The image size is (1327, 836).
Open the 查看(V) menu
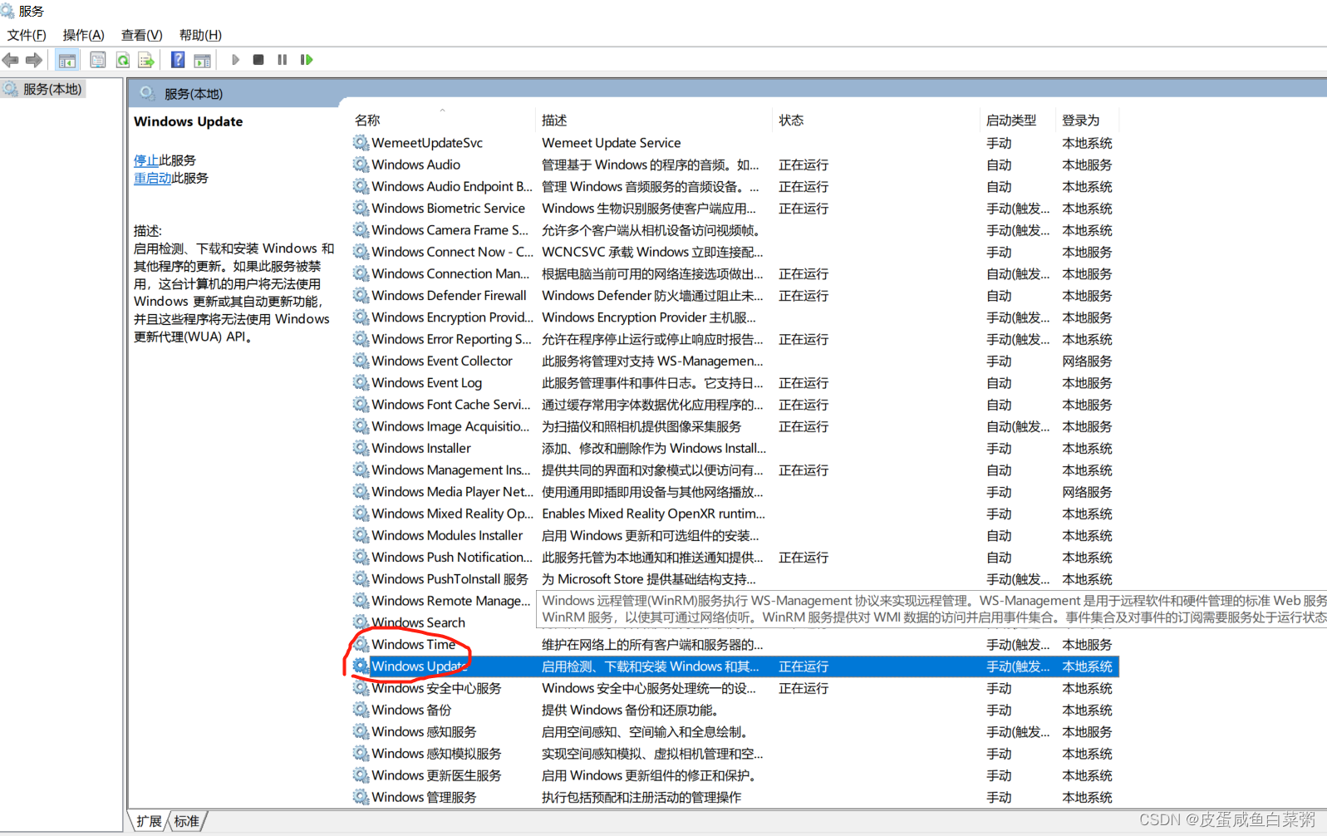point(142,35)
